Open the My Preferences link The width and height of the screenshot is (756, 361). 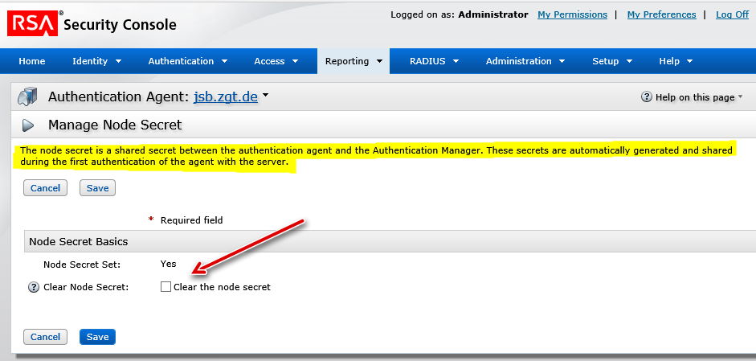(661, 14)
